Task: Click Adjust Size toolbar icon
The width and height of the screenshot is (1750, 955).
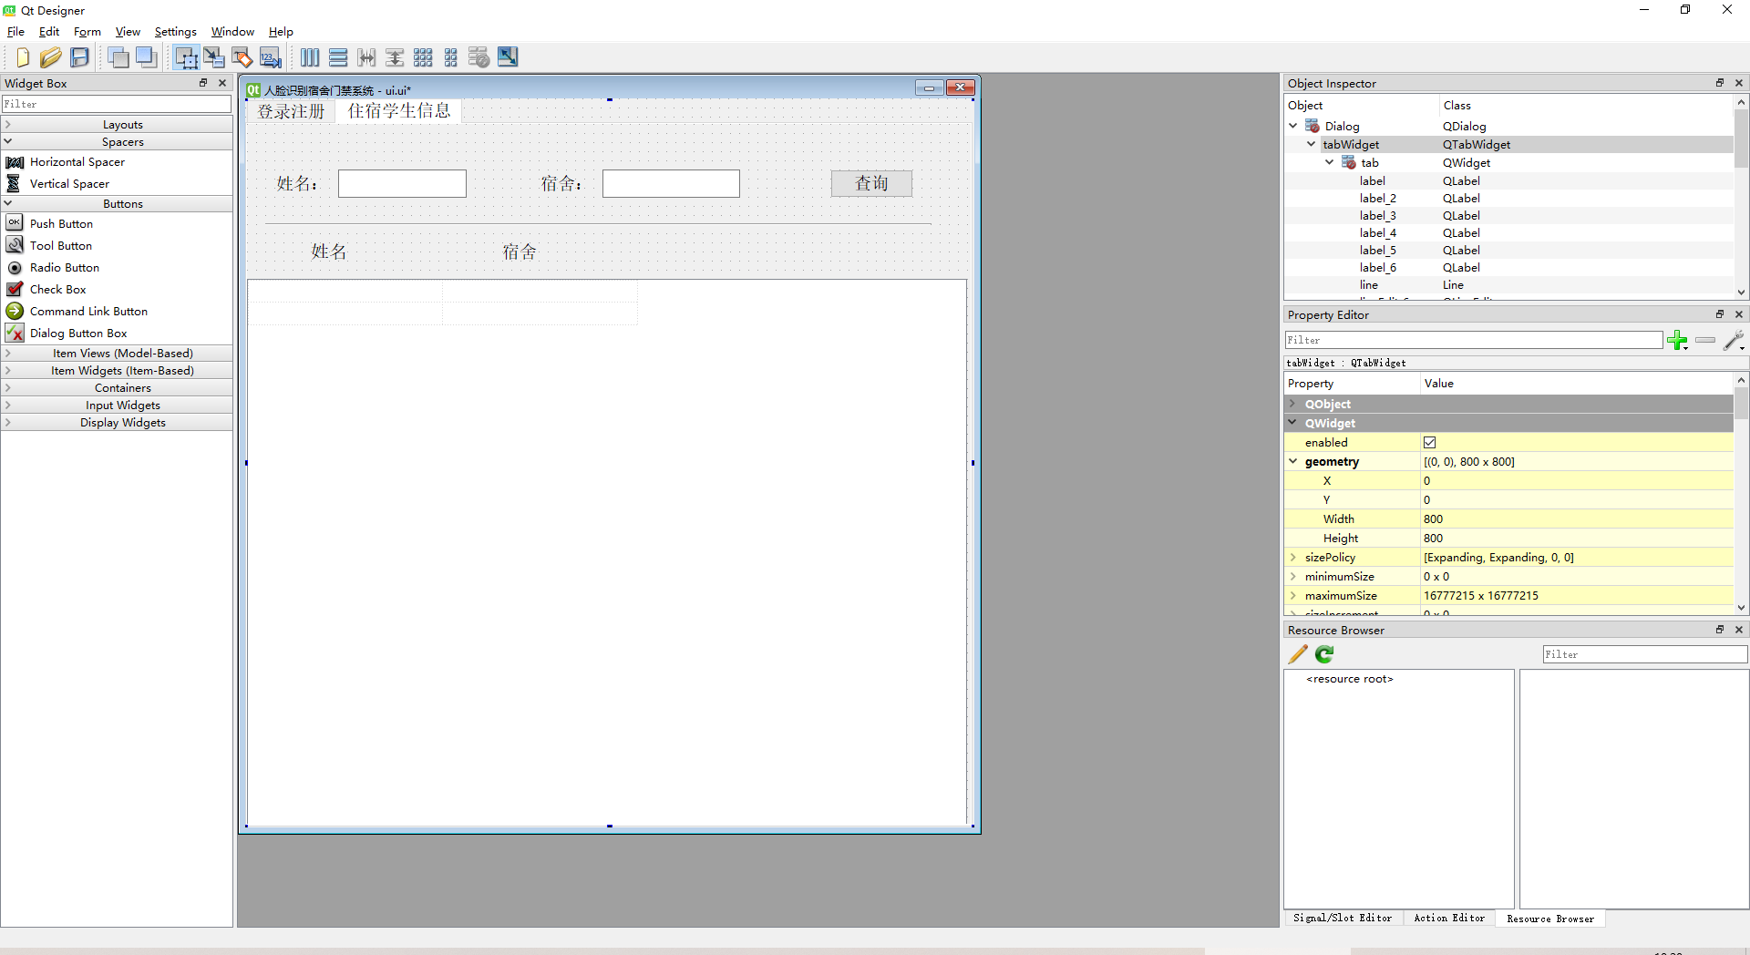Action: (x=508, y=57)
